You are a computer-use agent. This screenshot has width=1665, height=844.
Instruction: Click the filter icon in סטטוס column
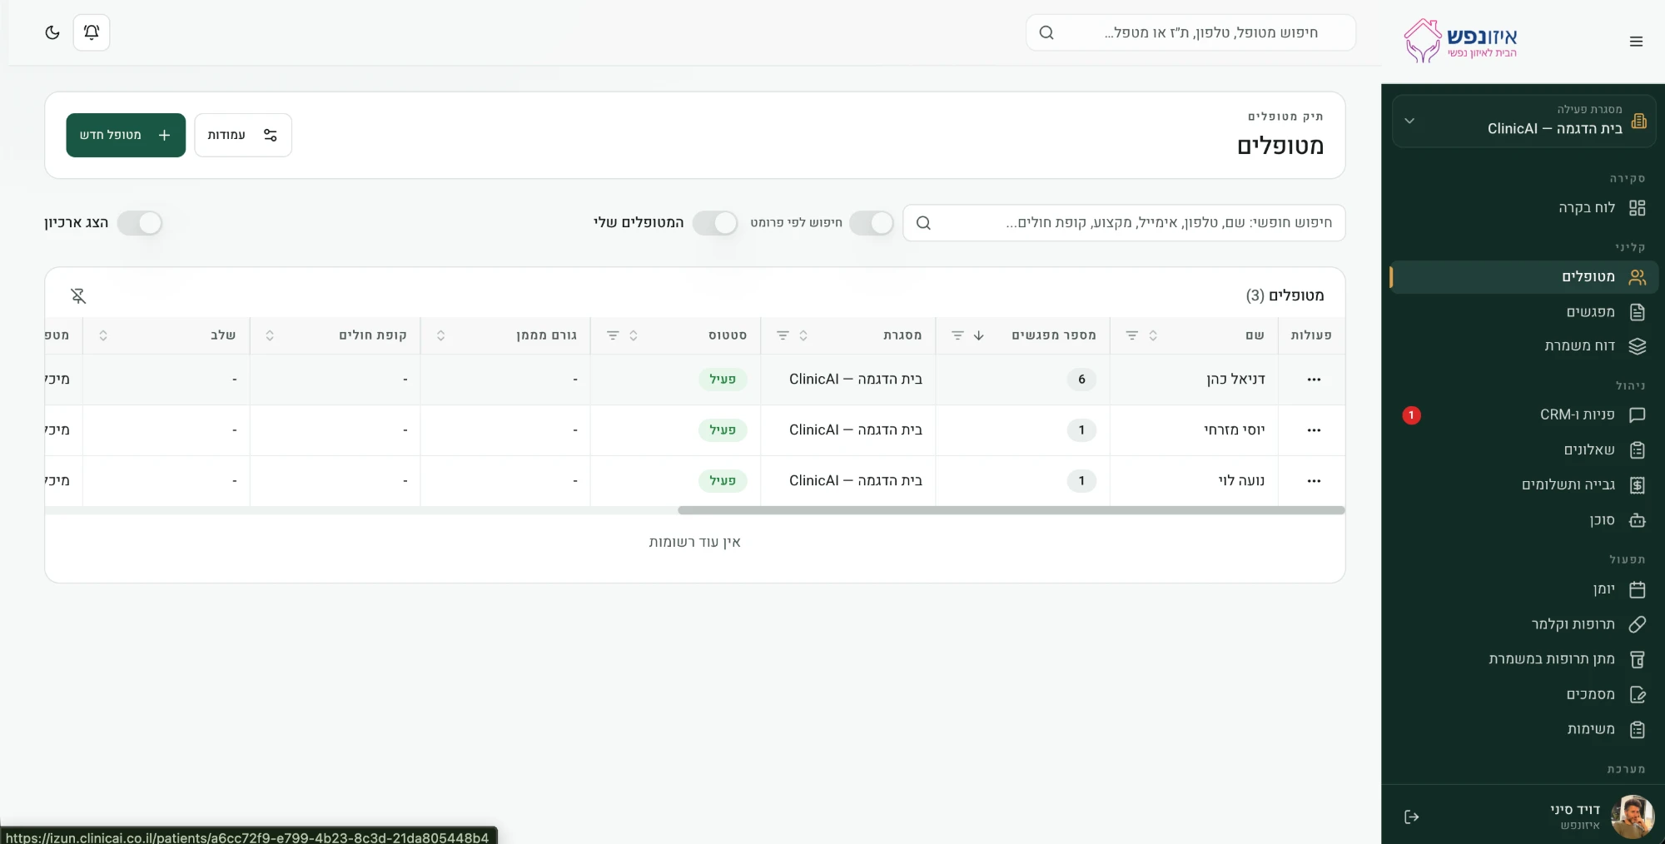[x=613, y=335]
